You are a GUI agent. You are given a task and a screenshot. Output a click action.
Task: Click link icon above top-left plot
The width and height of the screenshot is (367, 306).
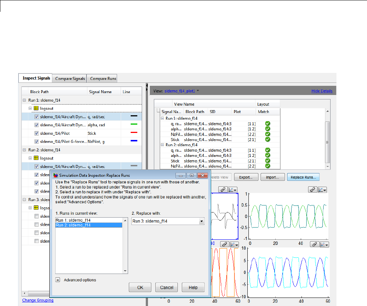click(223, 190)
